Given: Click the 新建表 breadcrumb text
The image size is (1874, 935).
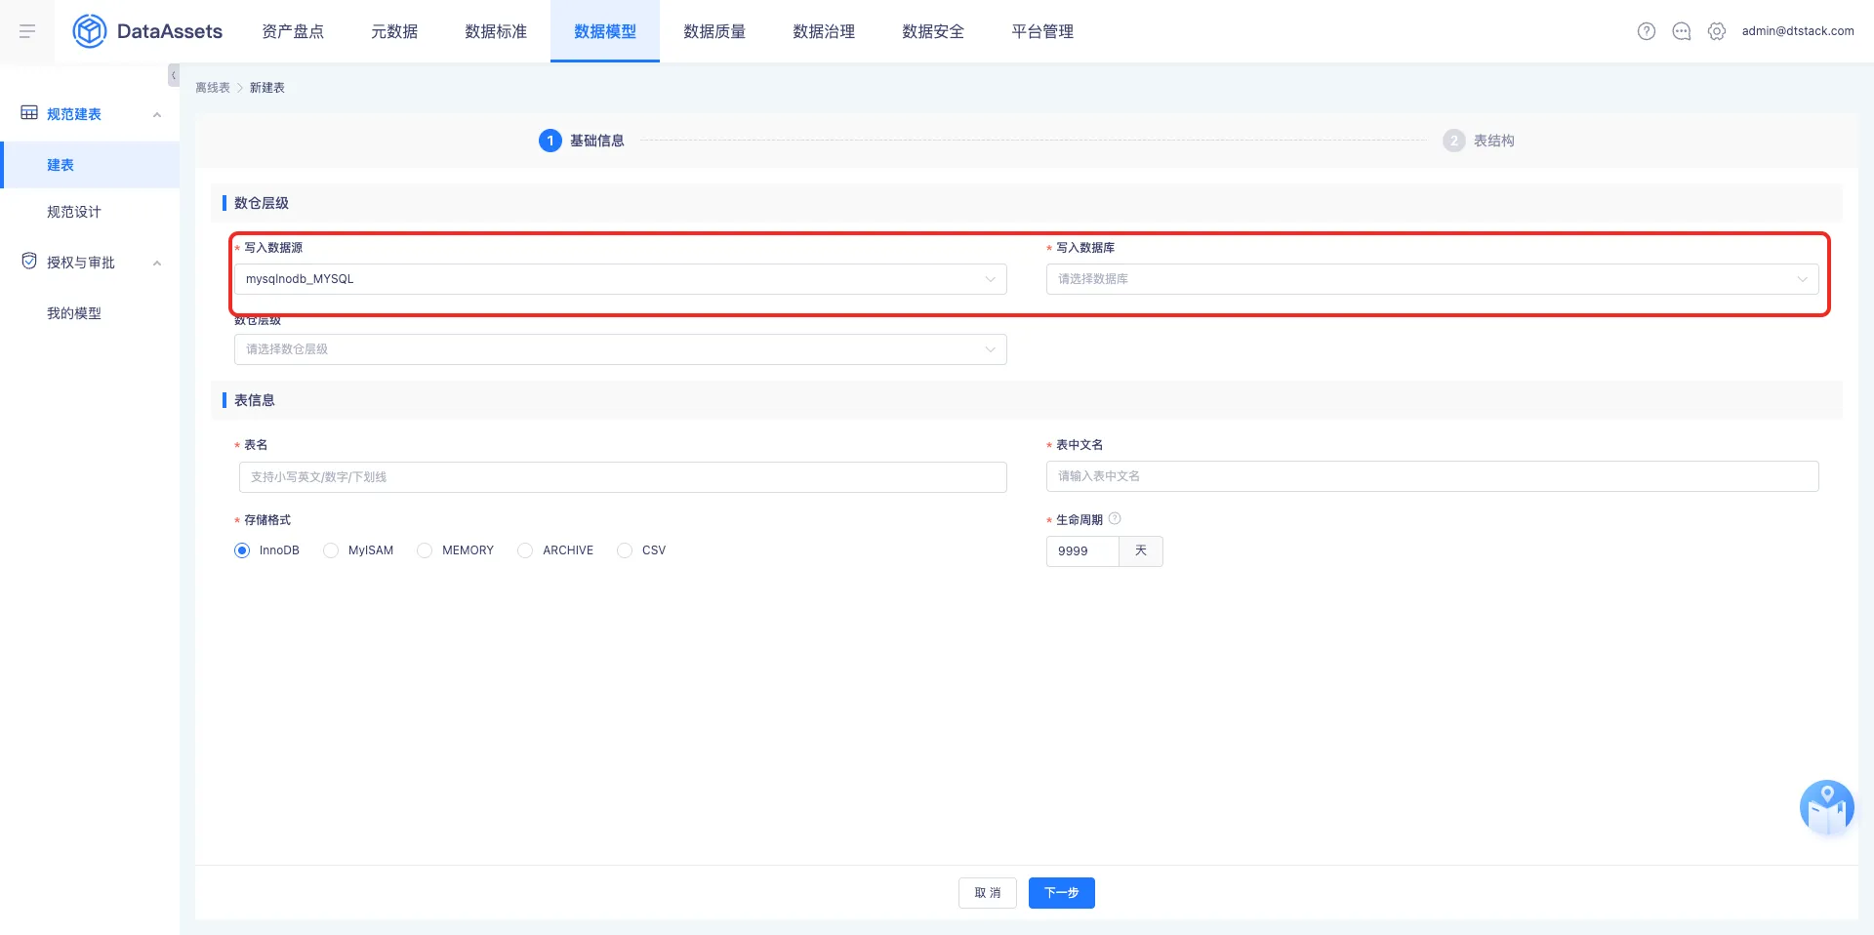Looking at the screenshot, I should [x=267, y=88].
